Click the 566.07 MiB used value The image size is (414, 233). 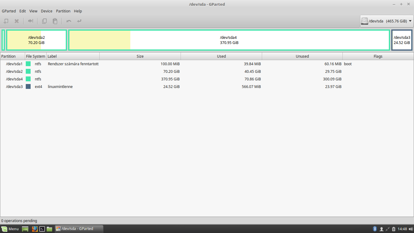[251, 87]
